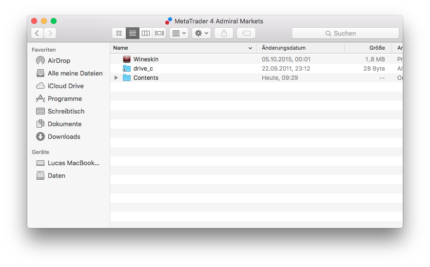Switch to icon view
Screen dimensions: 430x267
click(119, 33)
